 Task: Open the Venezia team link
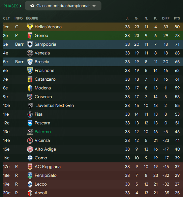(42, 53)
